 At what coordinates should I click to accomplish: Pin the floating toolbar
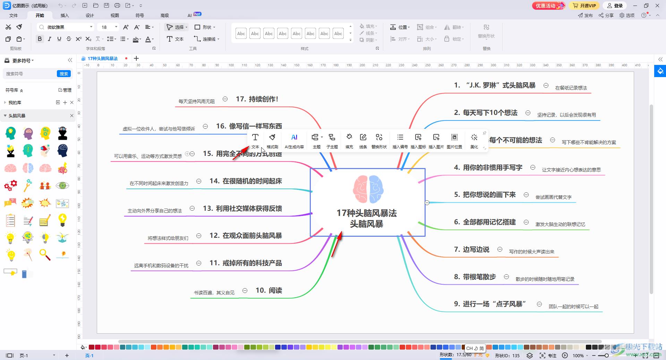485,133
